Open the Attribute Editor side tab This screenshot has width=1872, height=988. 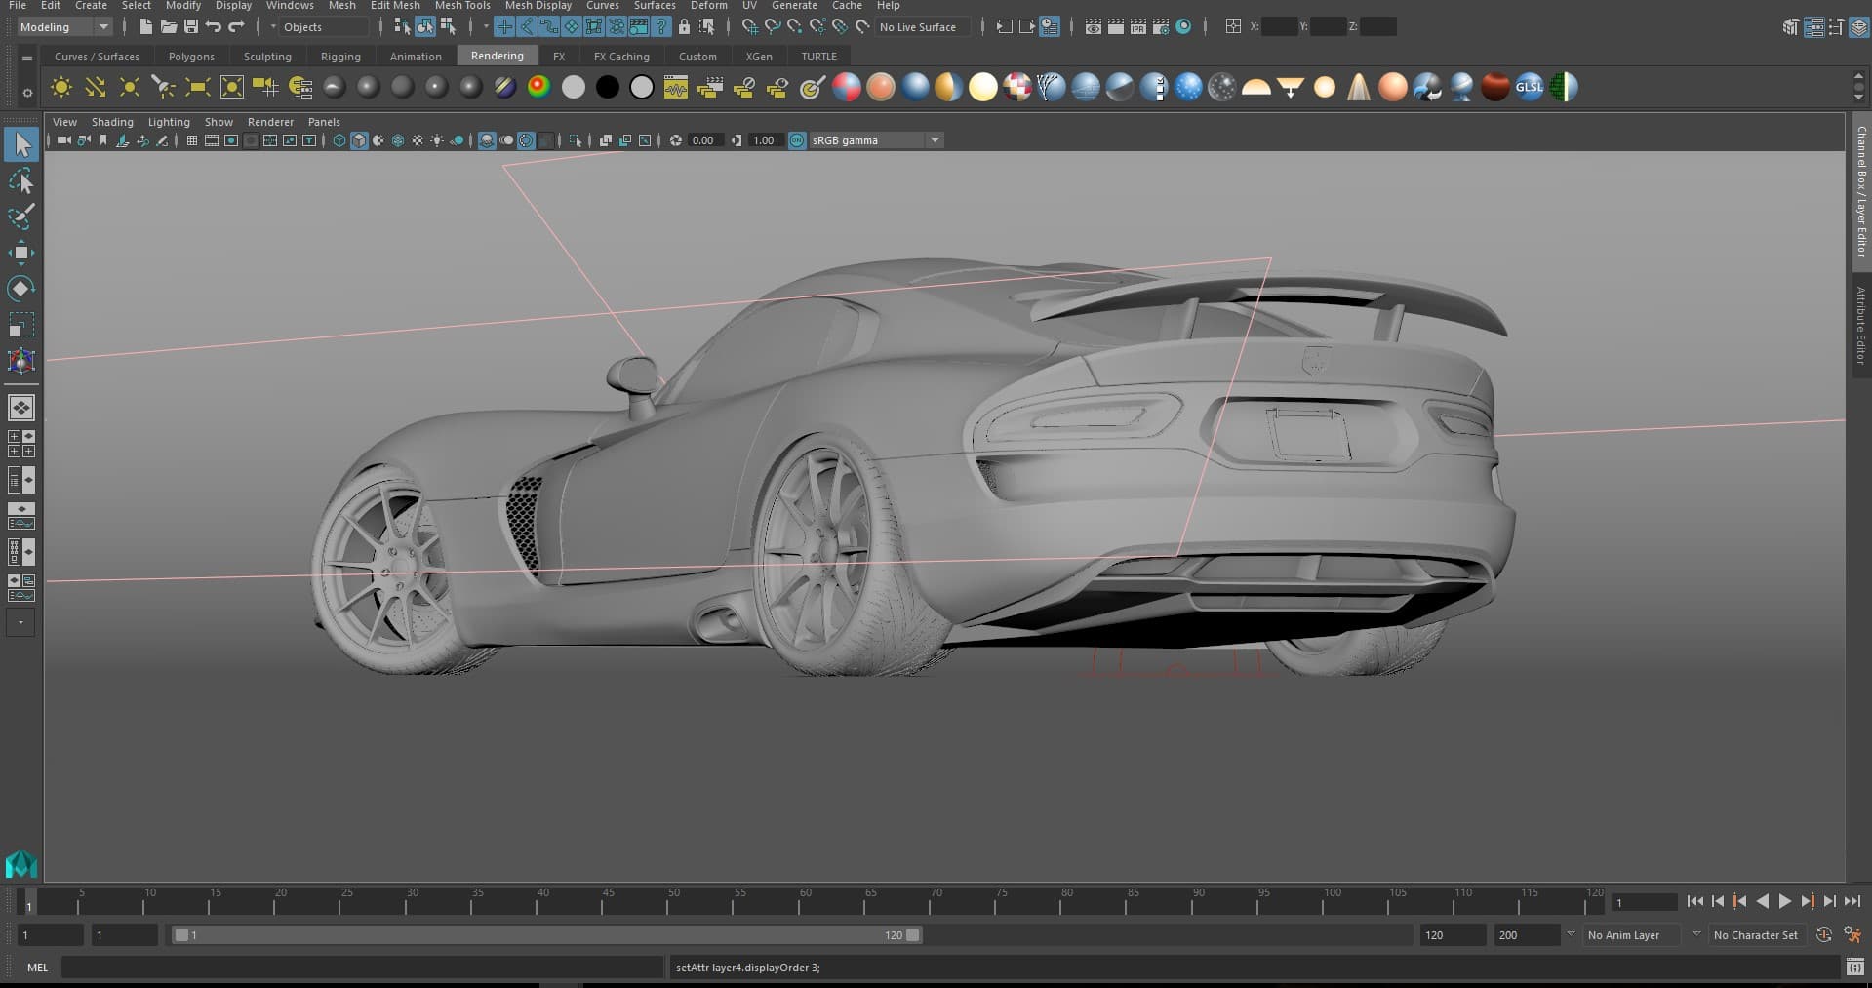[1861, 326]
